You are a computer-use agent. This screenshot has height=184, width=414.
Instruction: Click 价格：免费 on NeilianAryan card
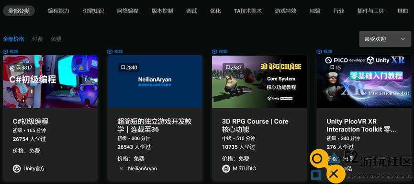tap(131, 159)
